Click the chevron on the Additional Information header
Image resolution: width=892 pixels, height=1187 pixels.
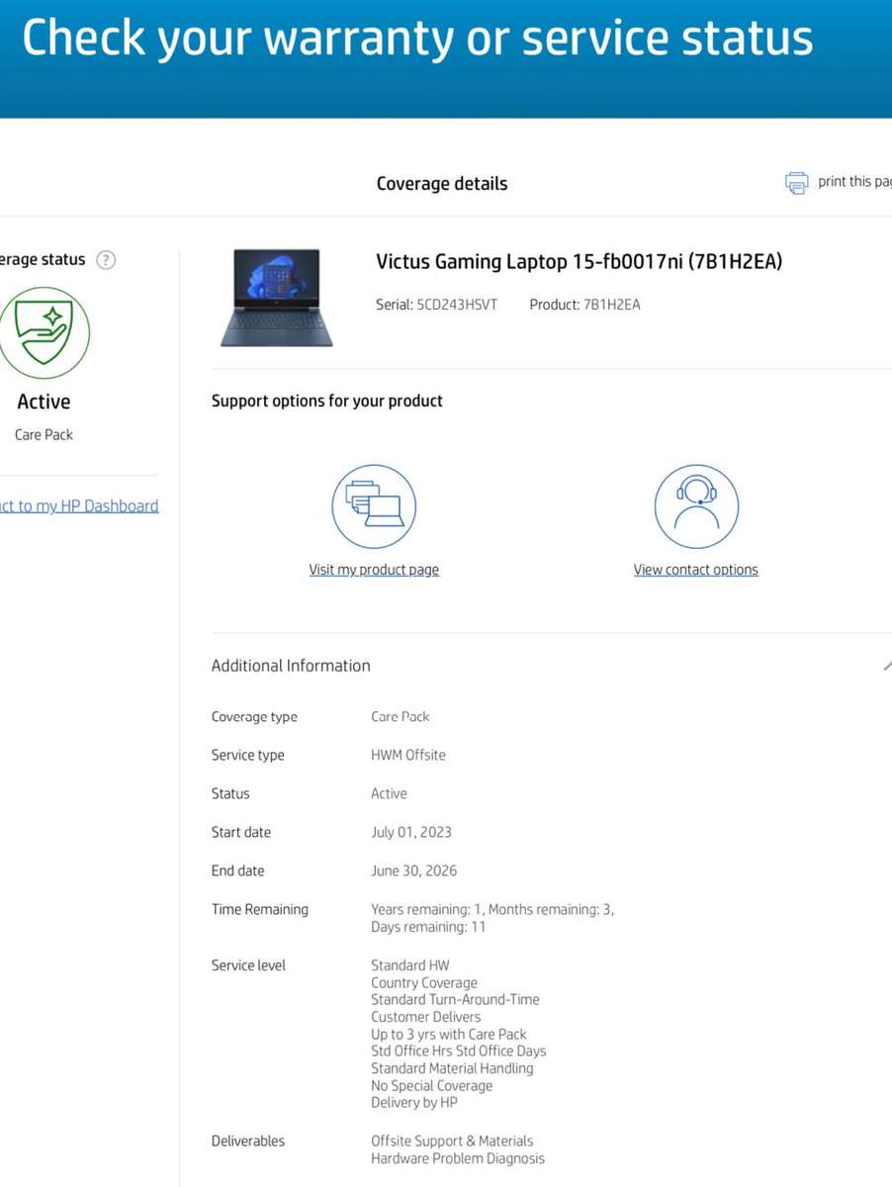click(887, 665)
